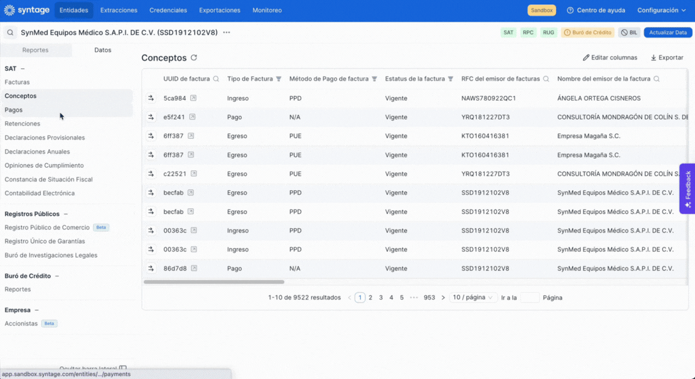Viewport: 695px width, 379px height.
Task: Search the RFC del emisor de facturas column
Action: coord(546,79)
